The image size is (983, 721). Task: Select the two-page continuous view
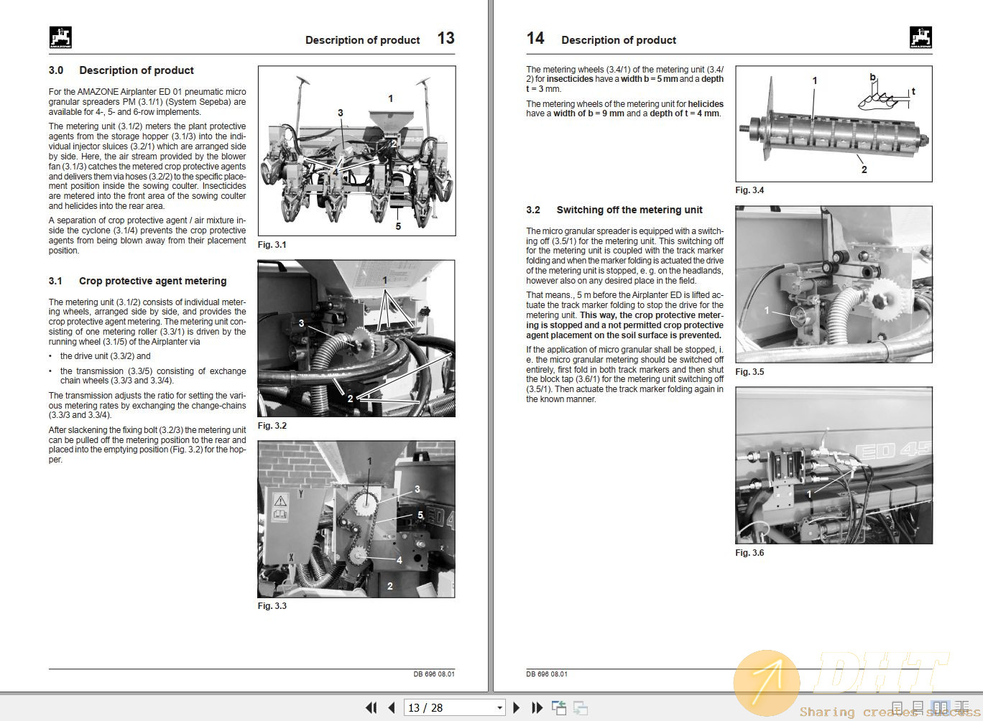pyautogui.click(x=961, y=708)
